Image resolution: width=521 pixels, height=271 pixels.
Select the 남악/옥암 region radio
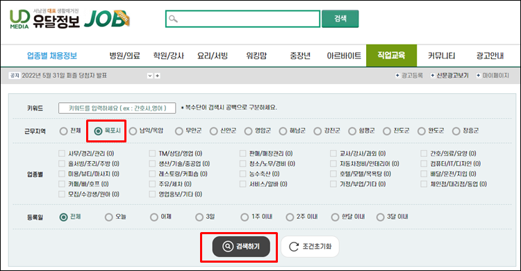(x=133, y=131)
